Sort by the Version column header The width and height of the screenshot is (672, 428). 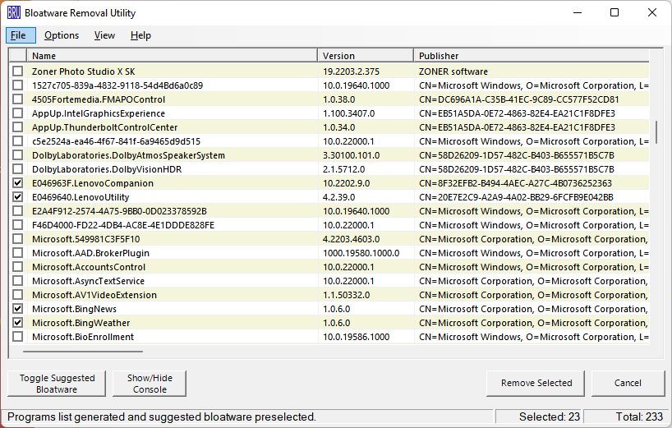click(x=365, y=56)
